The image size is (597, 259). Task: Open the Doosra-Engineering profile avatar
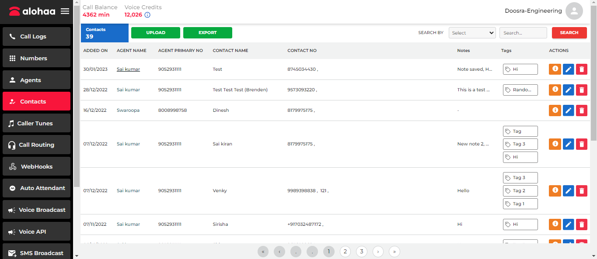pyautogui.click(x=574, y=11)
